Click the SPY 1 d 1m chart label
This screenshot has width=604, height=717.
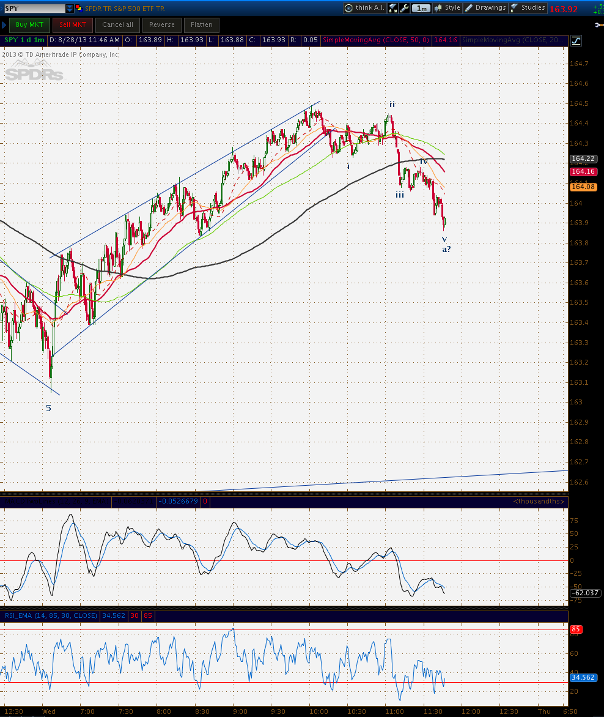[x=24, y=40]
